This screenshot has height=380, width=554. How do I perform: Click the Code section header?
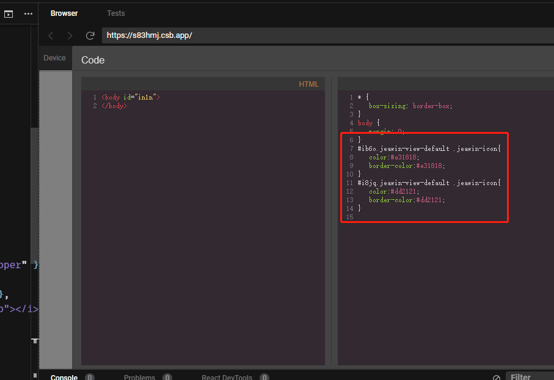click(92, 60)
